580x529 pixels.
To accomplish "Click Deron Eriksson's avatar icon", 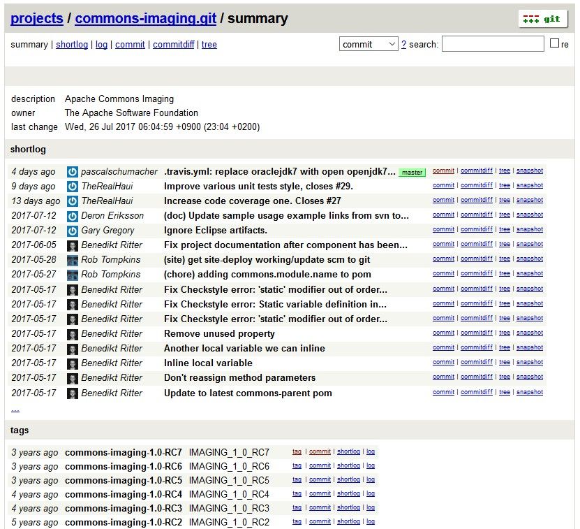I will [73, 215].
